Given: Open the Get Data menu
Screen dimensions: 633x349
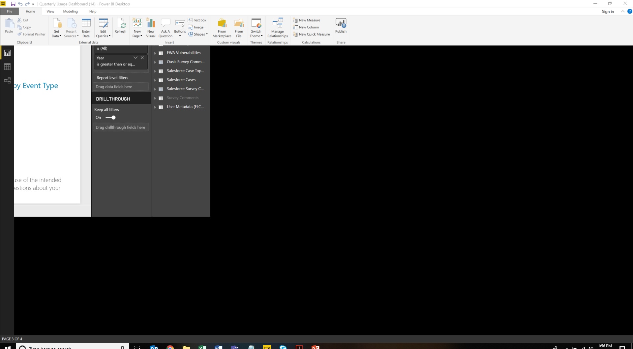Looking at the screenshot, I should tap(56, 28).
